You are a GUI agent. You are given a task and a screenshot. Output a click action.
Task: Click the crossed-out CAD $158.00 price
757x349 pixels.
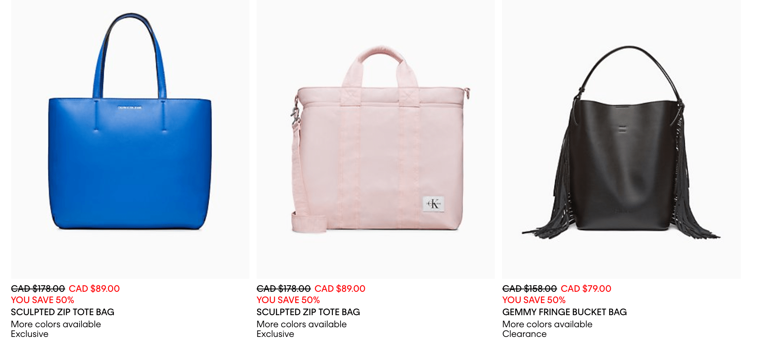529,289
